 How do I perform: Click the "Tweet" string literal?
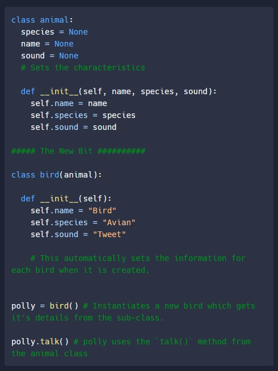click(109, 234)
